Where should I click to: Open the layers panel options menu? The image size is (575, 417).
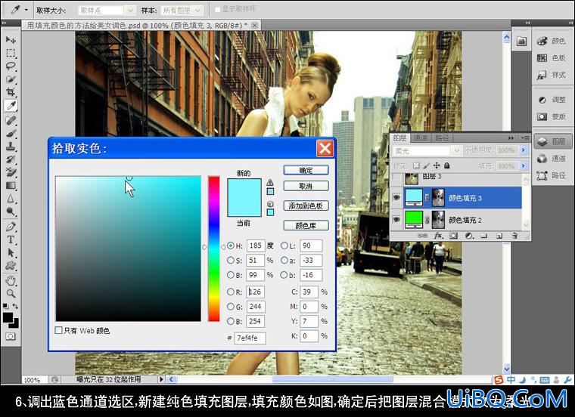tap(525, 138)
